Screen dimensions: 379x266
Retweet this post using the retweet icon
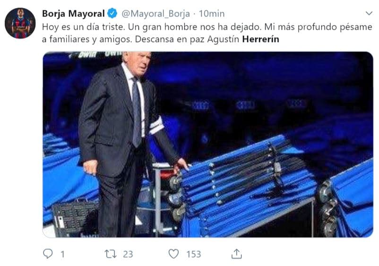click(x=111, y=254)
